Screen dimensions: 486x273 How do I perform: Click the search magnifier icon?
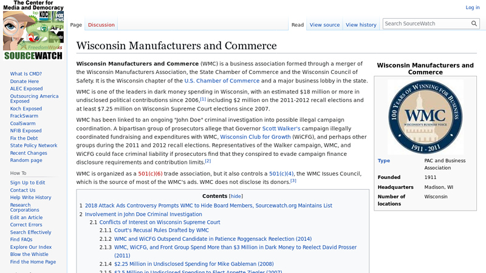click(x=474, y=24)
